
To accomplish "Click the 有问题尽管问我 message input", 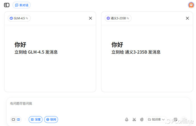I will [x=99, y=104].
